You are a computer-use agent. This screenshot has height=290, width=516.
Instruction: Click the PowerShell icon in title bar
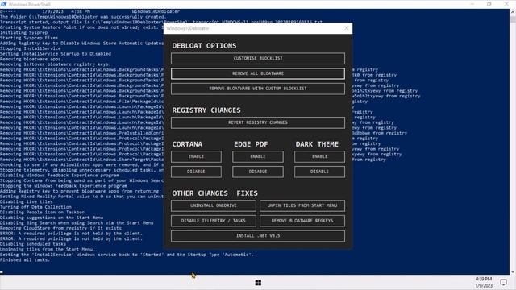tap(3, 4)
